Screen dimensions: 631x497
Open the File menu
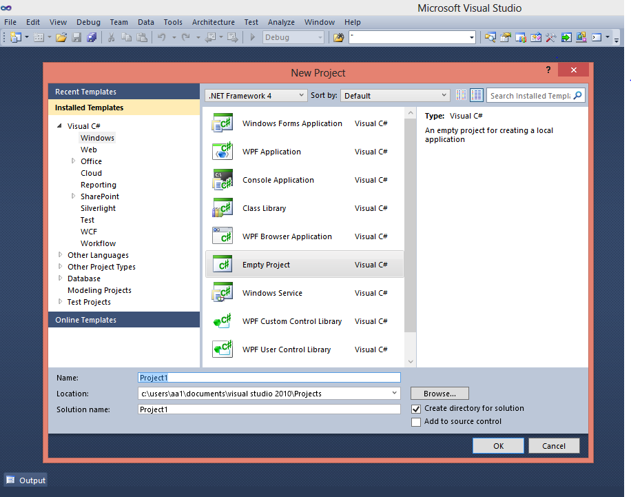click(10, 22)
